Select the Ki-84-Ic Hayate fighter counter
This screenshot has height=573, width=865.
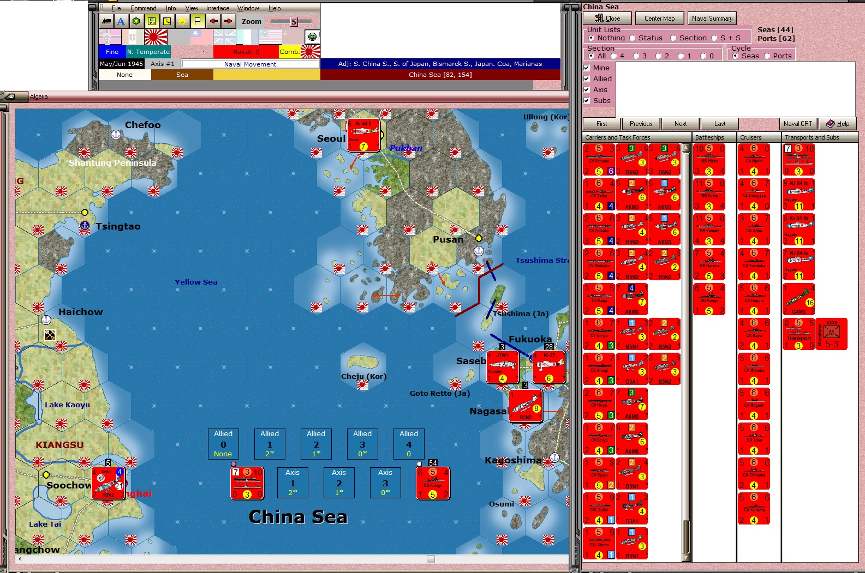point(799,195)
